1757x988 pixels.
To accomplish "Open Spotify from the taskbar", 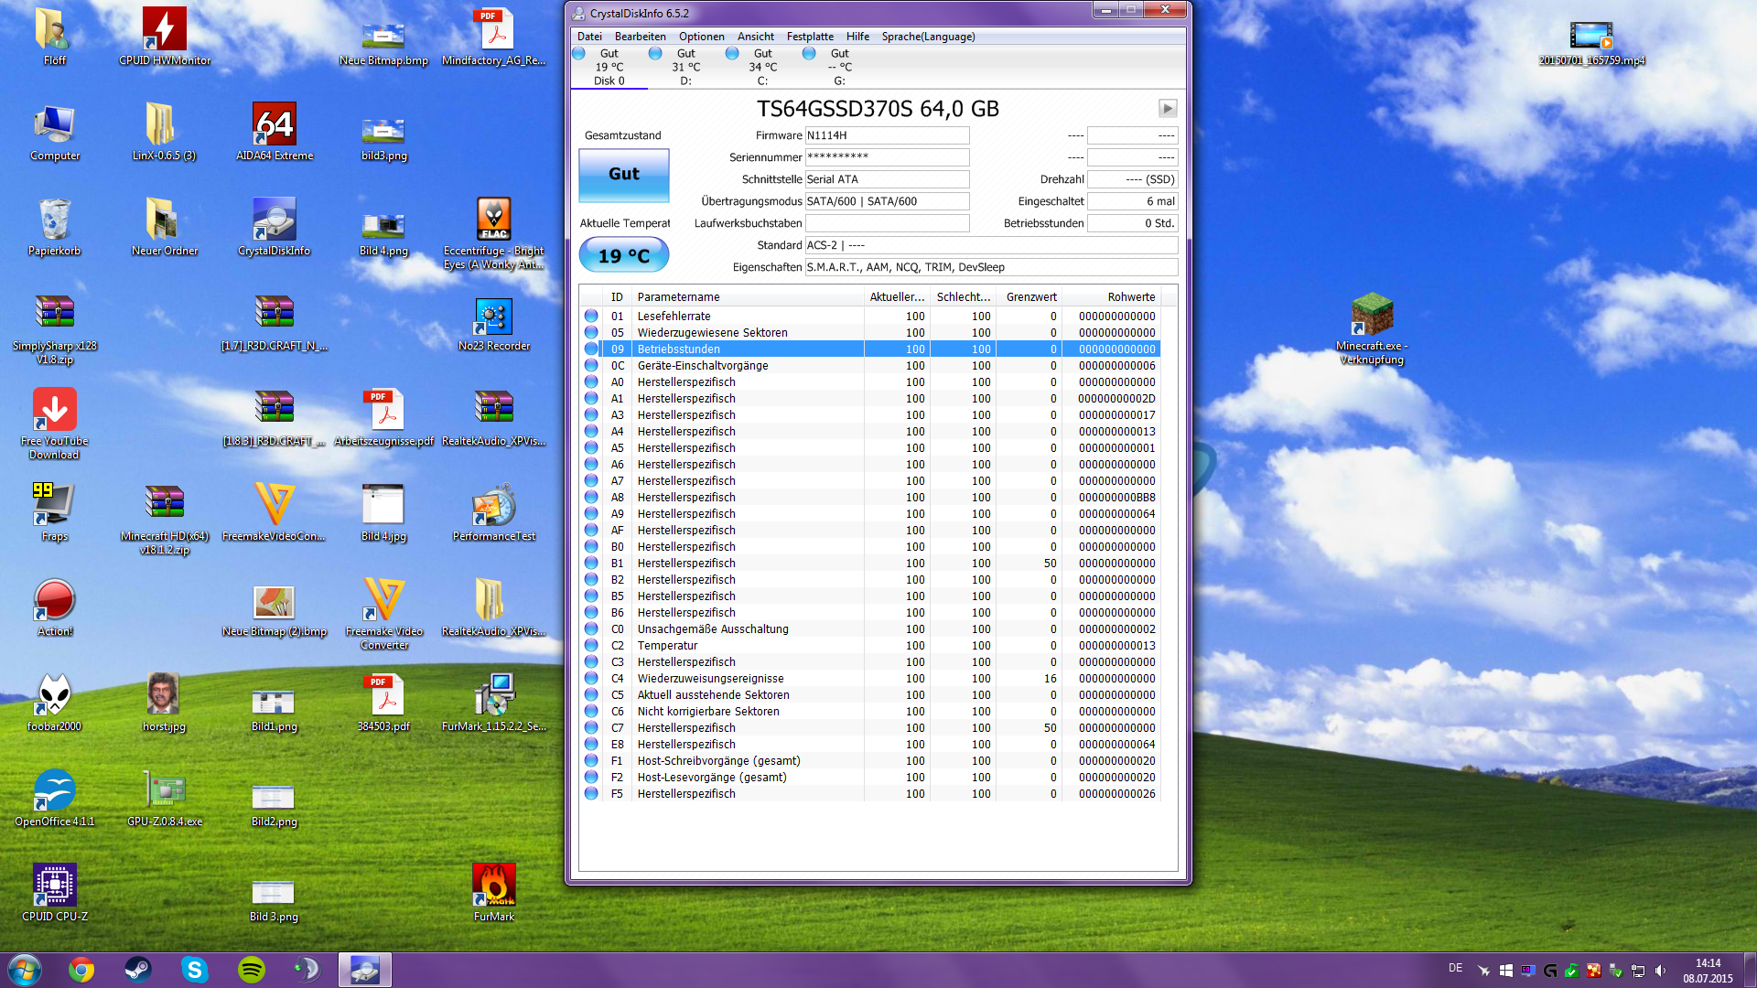I will 251,970.
